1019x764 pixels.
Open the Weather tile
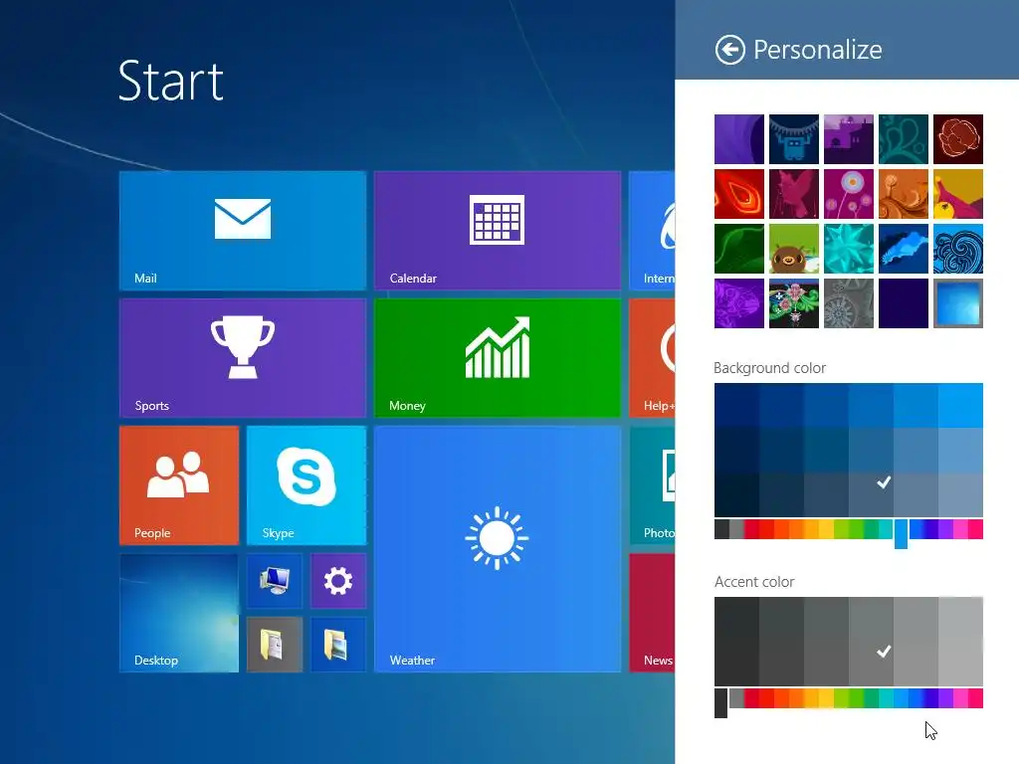click(498, 549)
